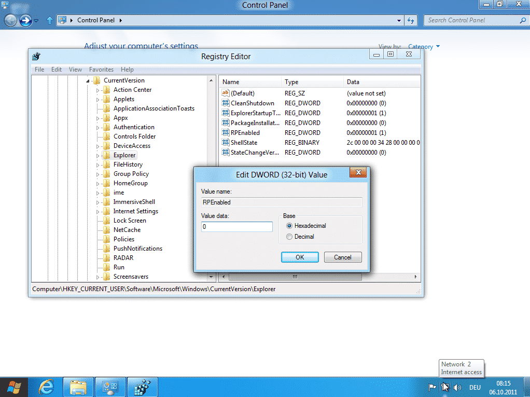Select the Hexadecimal base radio button

(289, 226)
